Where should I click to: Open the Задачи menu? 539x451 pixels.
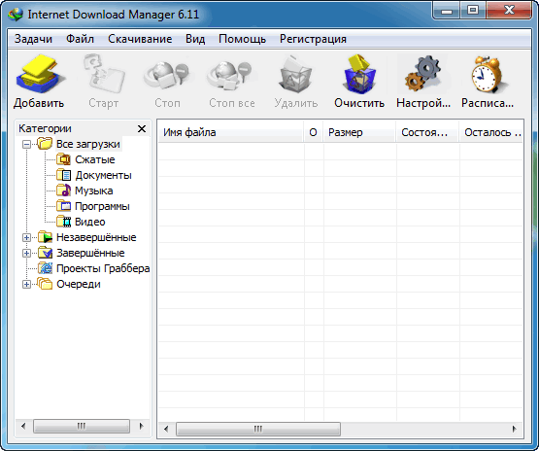point(33,39)
